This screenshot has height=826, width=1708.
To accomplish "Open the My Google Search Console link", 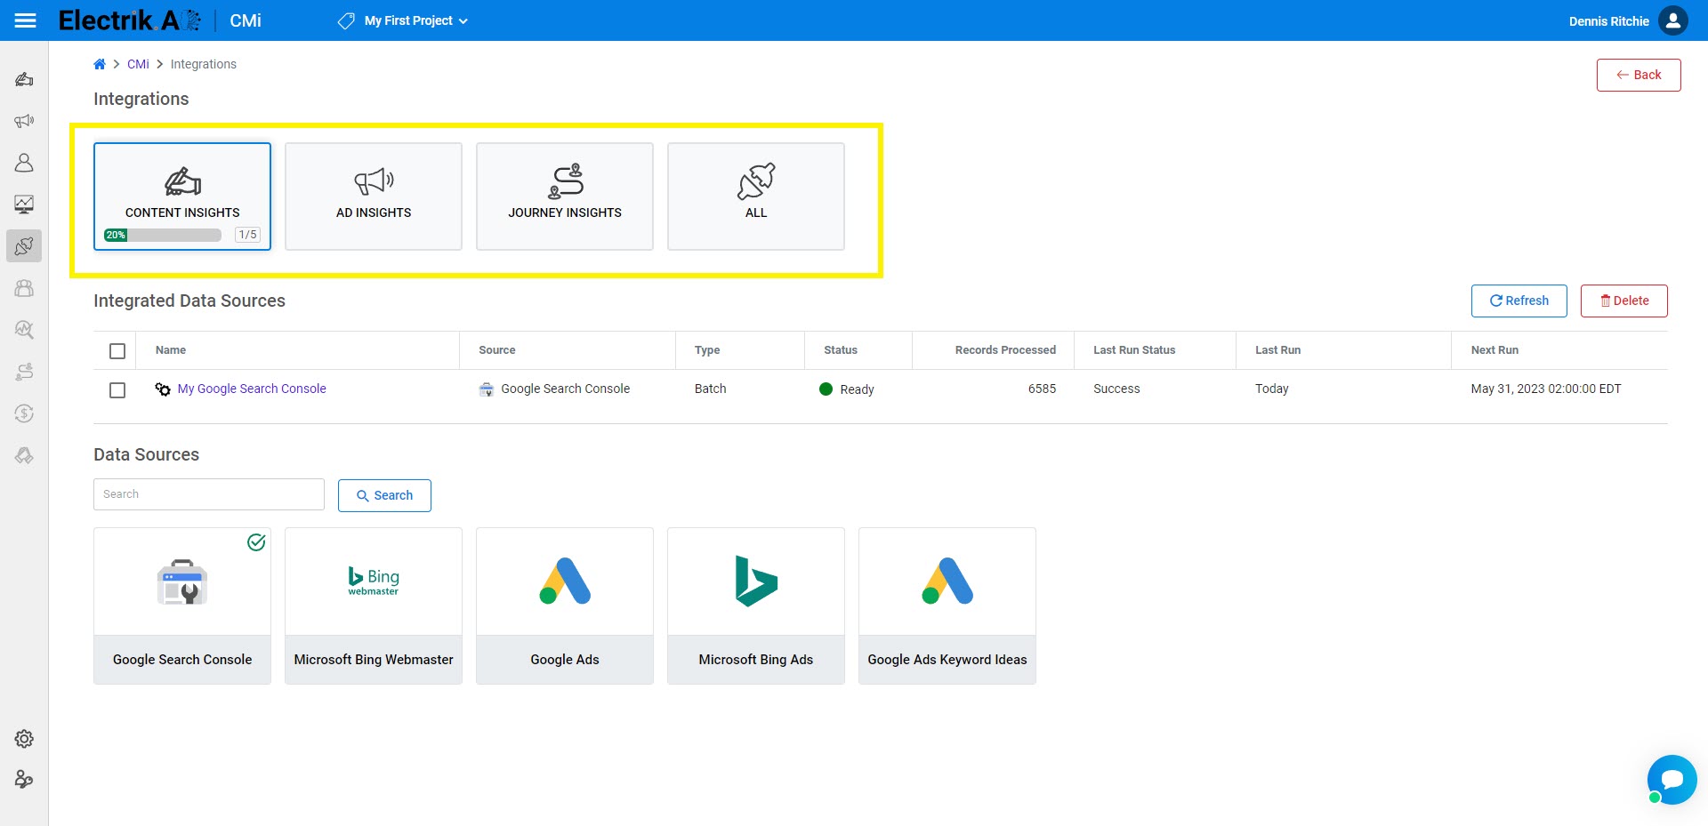I will (x=251, y=389).
